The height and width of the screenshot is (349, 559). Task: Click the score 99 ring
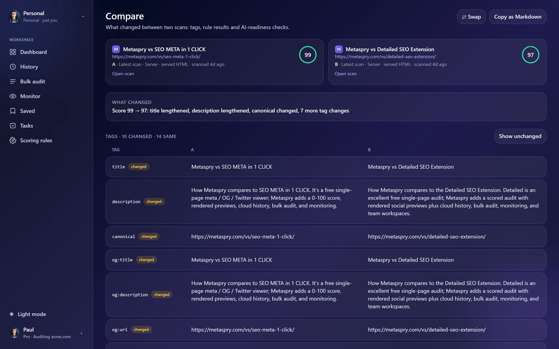click(x=308, y=55)
